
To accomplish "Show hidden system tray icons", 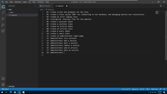I will 148,92.
